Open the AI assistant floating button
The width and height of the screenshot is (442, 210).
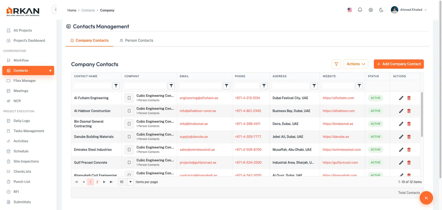pos(426,198)
